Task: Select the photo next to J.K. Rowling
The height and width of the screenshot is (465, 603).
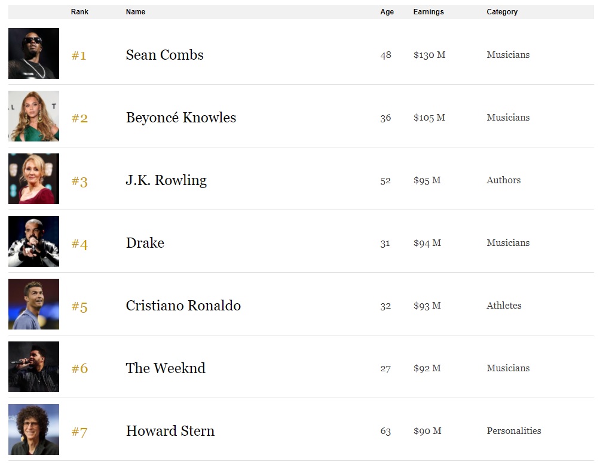Action: (x=33, y=178)
